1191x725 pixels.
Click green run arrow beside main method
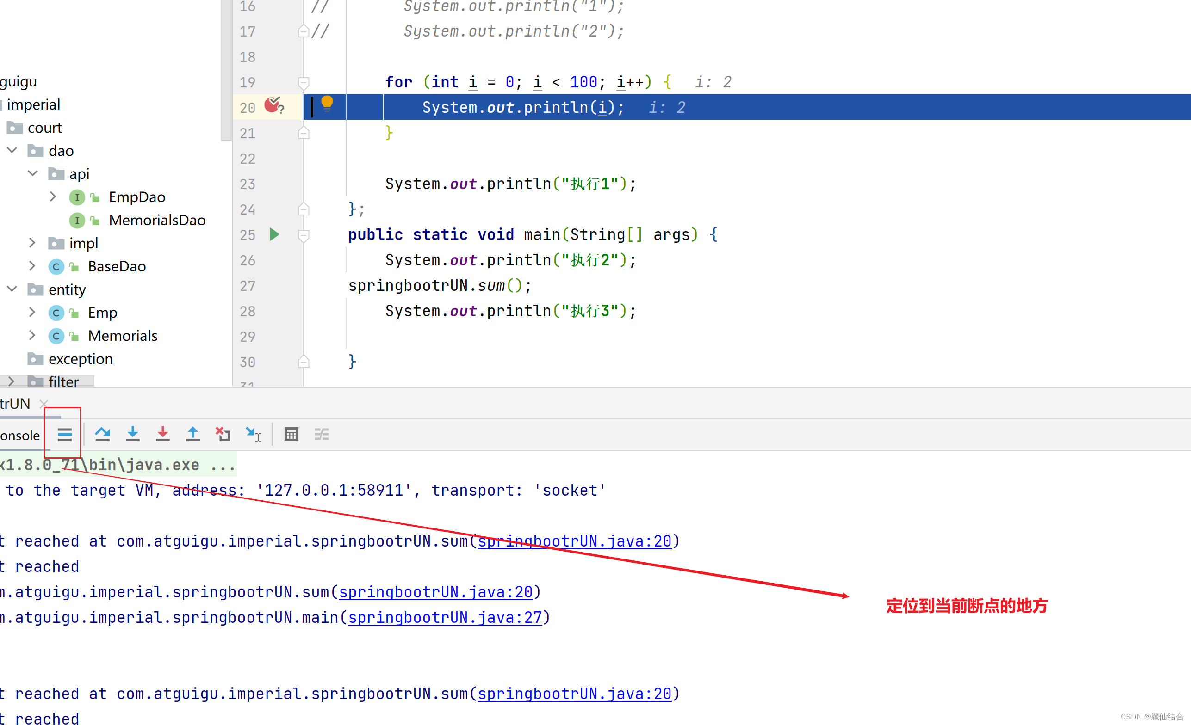tap(274, 235)
